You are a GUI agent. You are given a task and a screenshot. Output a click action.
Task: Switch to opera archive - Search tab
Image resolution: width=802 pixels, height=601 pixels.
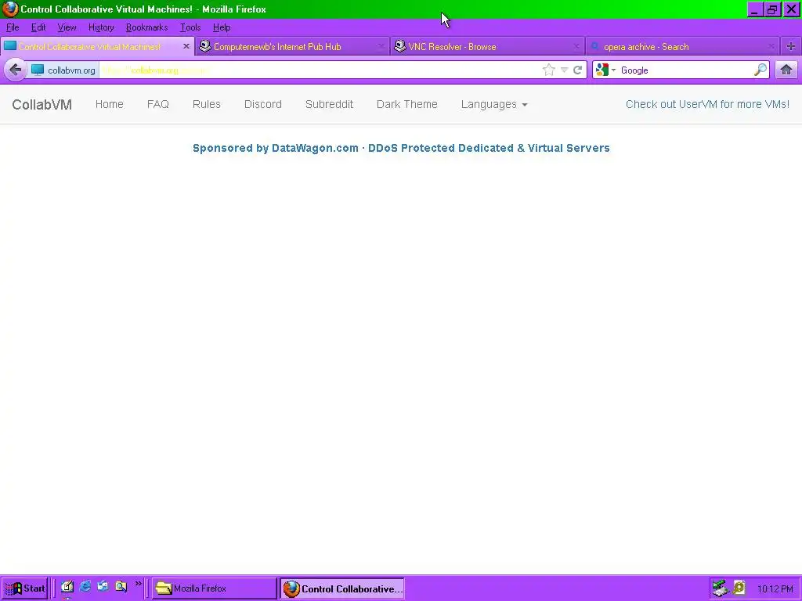click(682, 46)
